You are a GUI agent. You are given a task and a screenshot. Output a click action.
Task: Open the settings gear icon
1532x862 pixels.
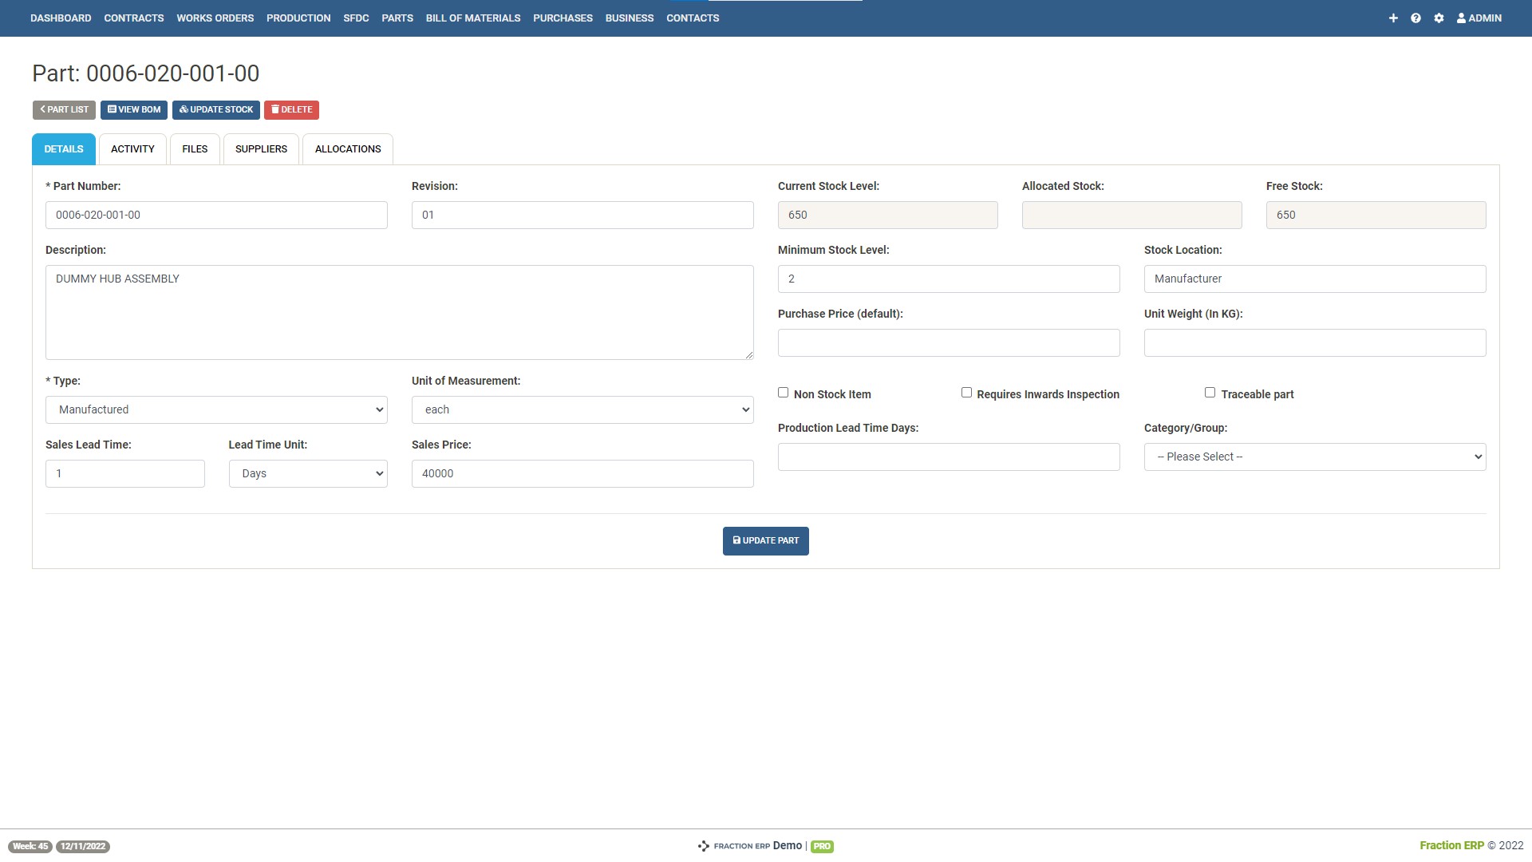point(1439,18)
